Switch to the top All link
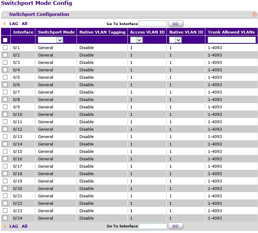 (x=24, y=24)
